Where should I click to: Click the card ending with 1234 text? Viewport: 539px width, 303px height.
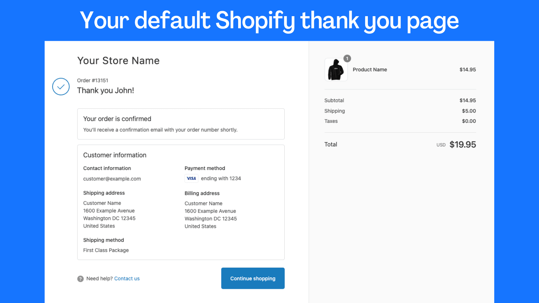tap(221, 178)
